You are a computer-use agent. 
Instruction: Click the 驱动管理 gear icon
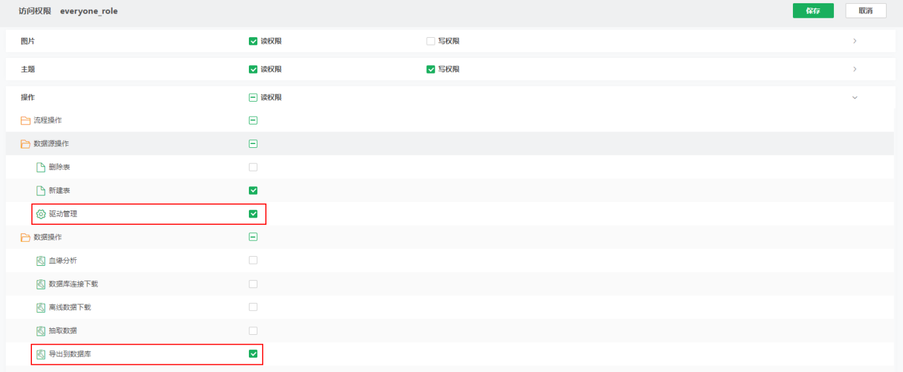41,214
